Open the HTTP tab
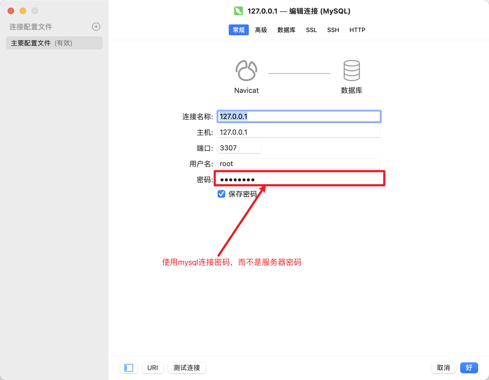 tap(357, 30)
